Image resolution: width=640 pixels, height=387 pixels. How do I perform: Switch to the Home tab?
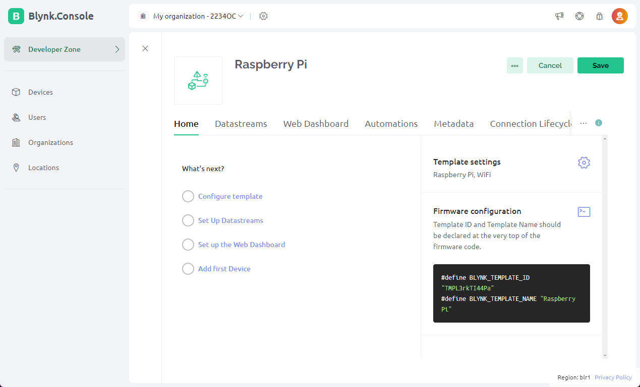click(186, 124)
